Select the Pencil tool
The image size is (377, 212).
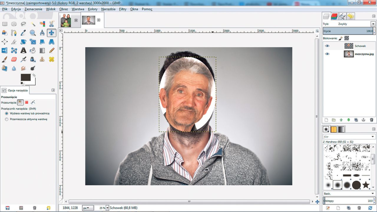[52, 50]
